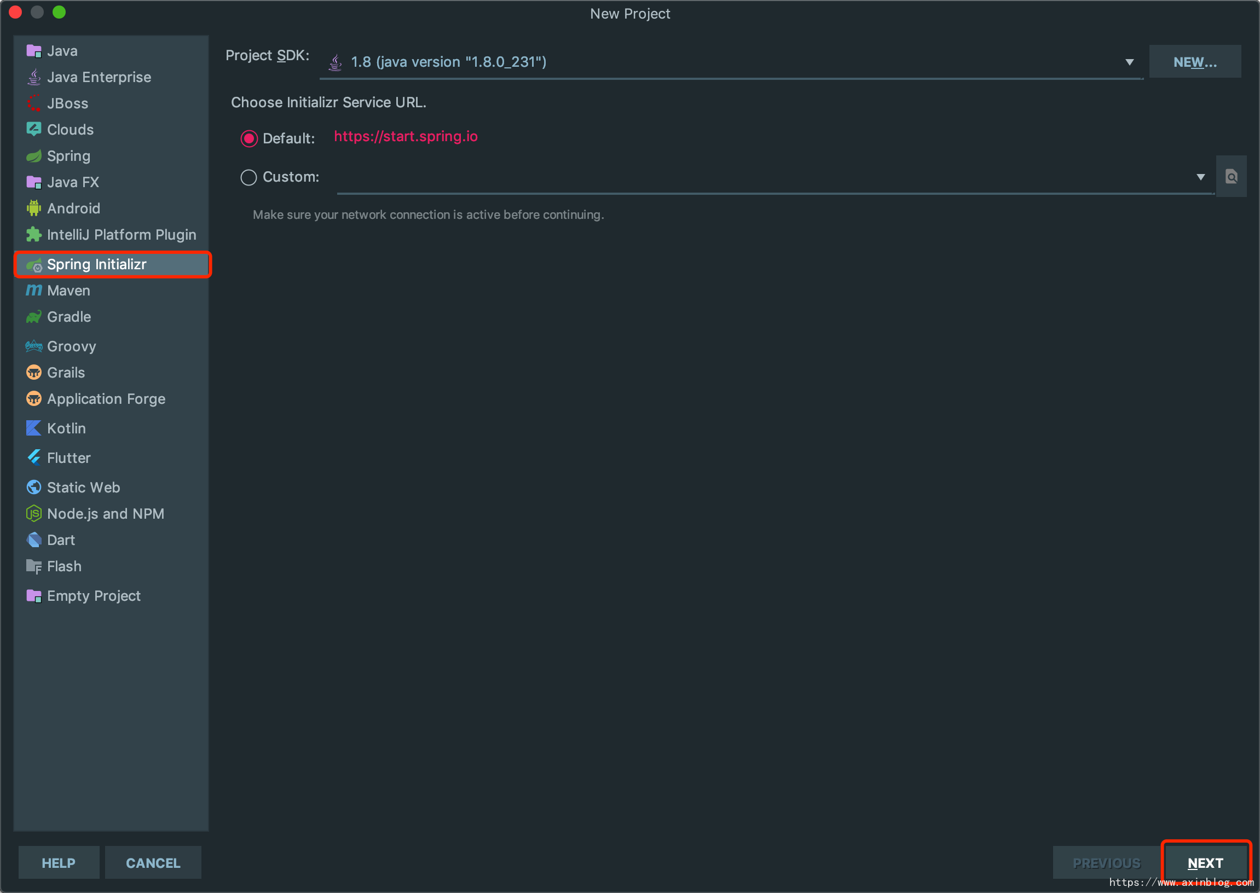Viewport: 1260px width, 893px height.
Task: Select the Node.js and NPM entry label
Action: point(106,514)
